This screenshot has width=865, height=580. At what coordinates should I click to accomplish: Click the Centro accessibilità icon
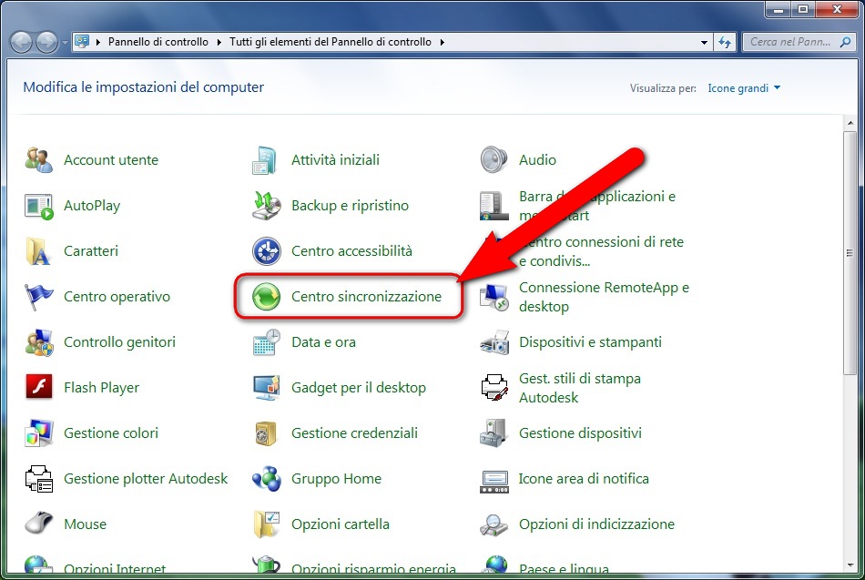266,251
